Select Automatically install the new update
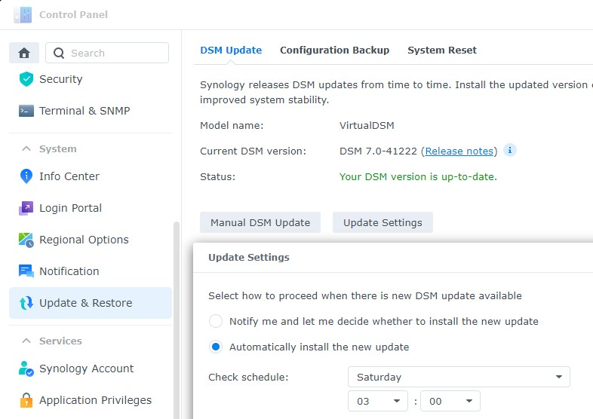 216,347
